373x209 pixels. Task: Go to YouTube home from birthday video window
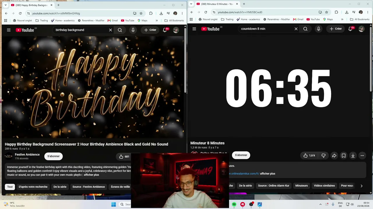[25, 30]
